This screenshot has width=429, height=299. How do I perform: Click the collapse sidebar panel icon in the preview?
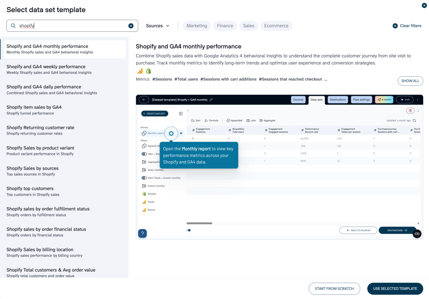pos(181,113)
